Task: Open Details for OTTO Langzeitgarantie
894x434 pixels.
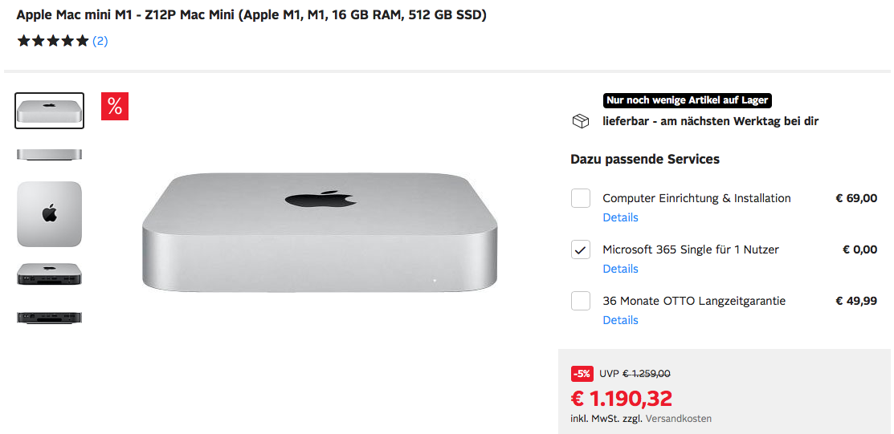Action: coord(620,320)
